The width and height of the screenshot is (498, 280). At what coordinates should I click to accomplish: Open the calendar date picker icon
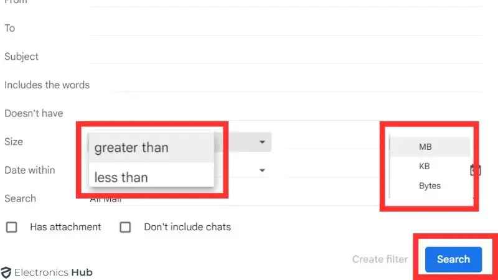[x=475, y=170]
